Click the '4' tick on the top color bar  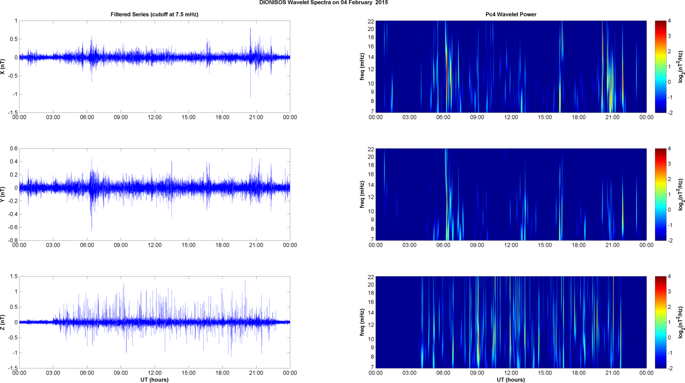pos(669,21)
